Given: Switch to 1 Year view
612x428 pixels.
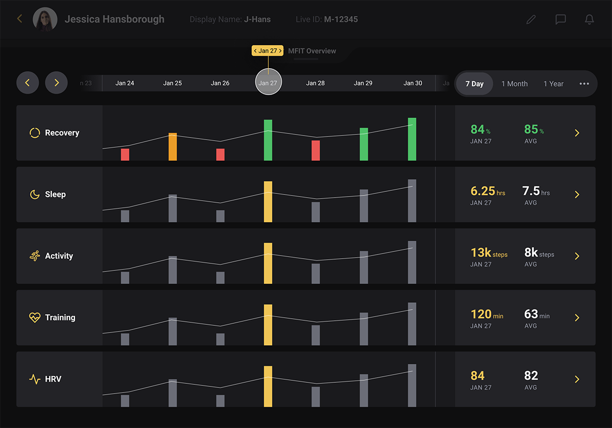Looking at the screenshot, I should (x=553, y=84).
